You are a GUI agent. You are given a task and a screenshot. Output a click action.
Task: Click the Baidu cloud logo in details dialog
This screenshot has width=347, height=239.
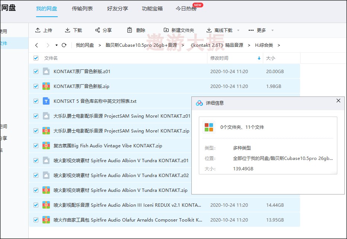point(199,103)
